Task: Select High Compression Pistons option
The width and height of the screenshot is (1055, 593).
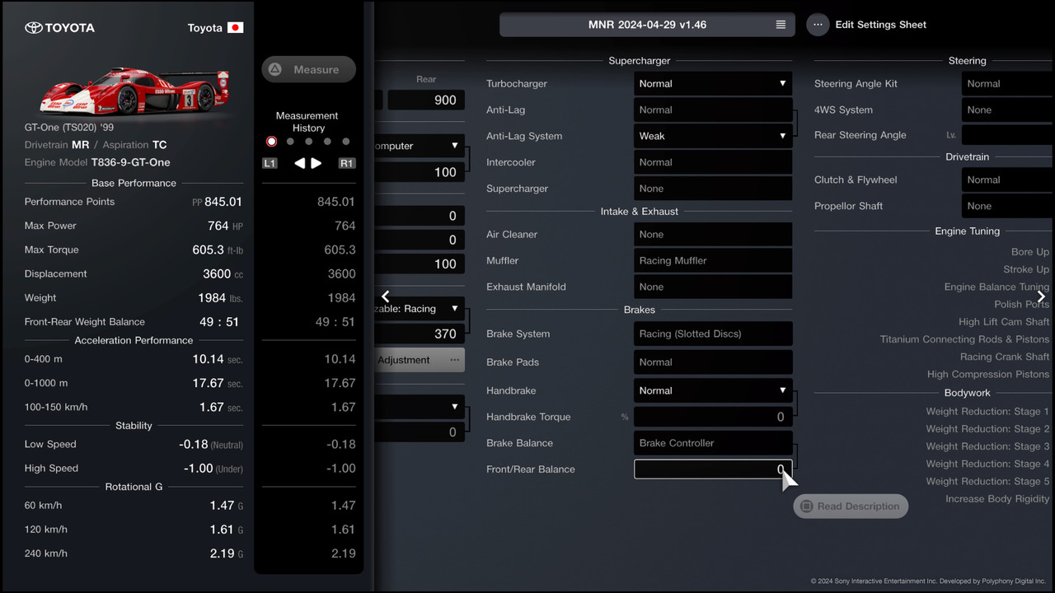Action: point(988,374)
